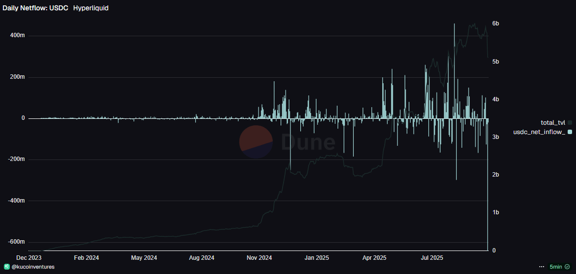Click the green verified checkmark icon
Screen dimensions: 576x274
pos(567,267)
